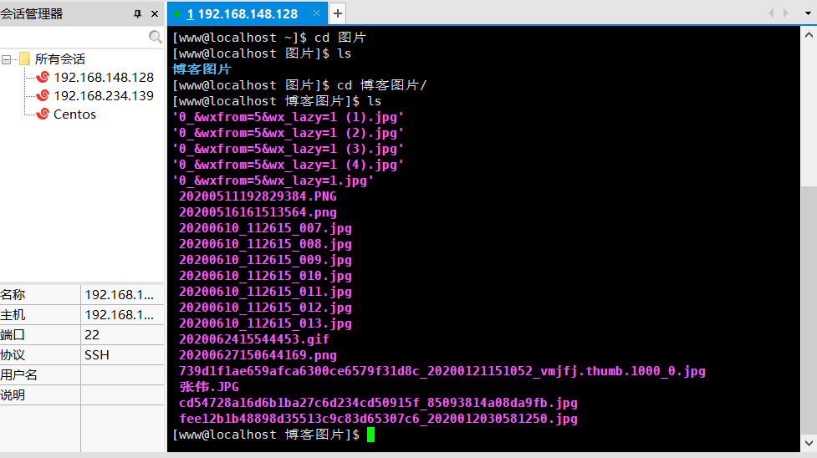The height and width of the screenshot is (458, 817).
Task: Show next tabs with right arrow
Action: coord(786,13)
